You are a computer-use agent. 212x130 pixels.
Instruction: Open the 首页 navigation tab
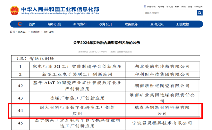click(x=32, y=24)
